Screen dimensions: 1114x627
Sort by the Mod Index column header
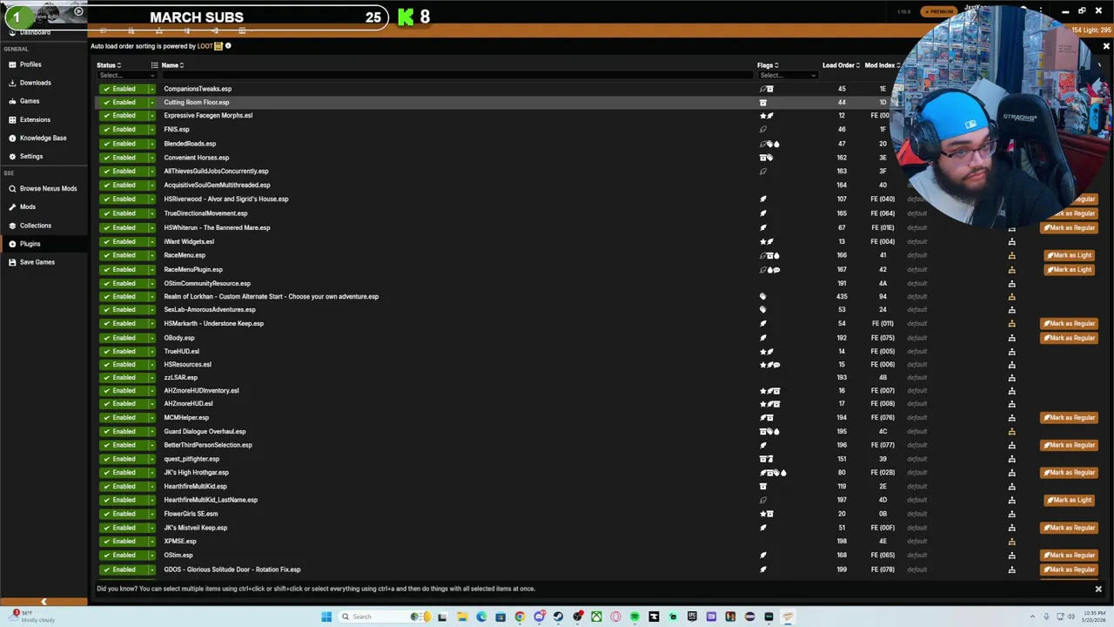click(882, 65)
